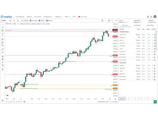Click the square layout icon beside the moon
This screenshot has height=119, width=158.
148,17
